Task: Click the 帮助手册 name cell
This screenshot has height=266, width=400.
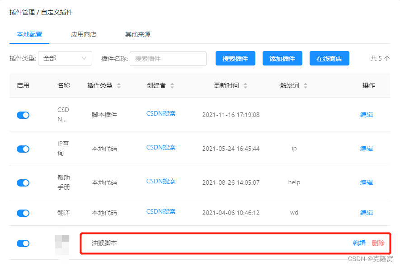Action: pyautogui.click(x=64, y=182)
